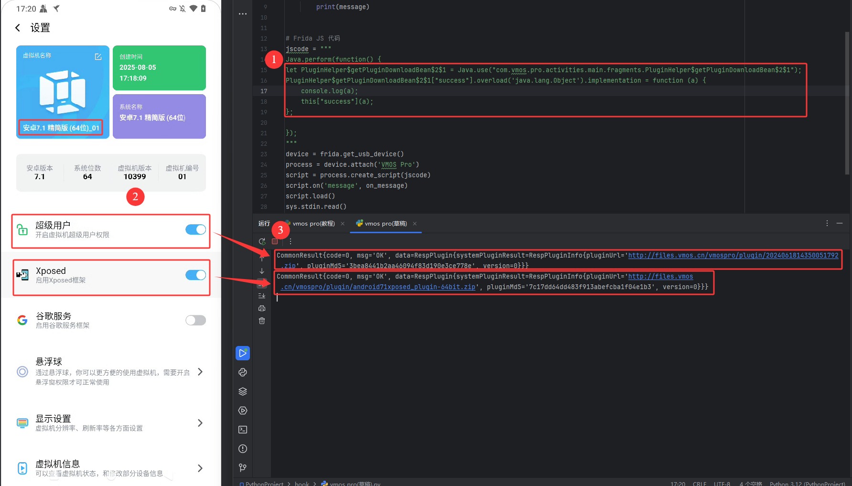
Task: Click the device.attach('VMOS Pro') line
Action: (x=352, y=164)
